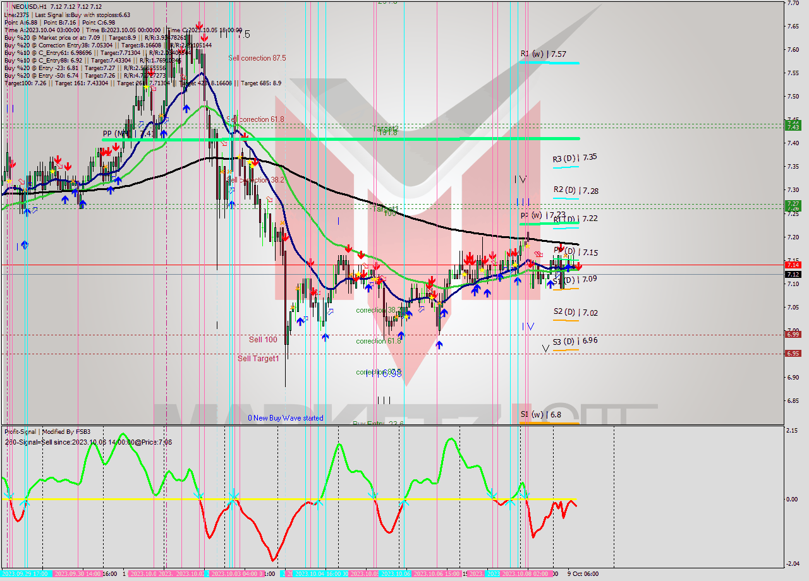Click the 'R2 (D) | 7.28' pivot label
Image resolution: width=809 pixels, height=581 pixels.
[575, 190]
